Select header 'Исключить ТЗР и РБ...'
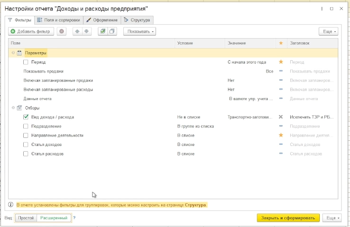This screenshot has width=350, height=227. click(x=312, y=117)
